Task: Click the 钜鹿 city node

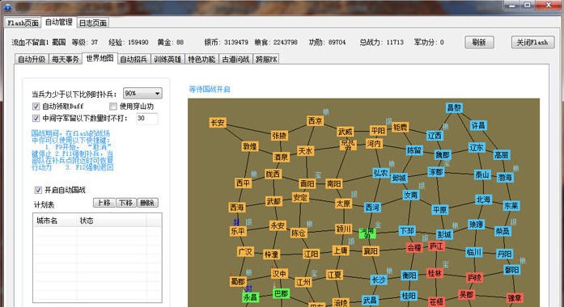Action: [x=400, y=127]
